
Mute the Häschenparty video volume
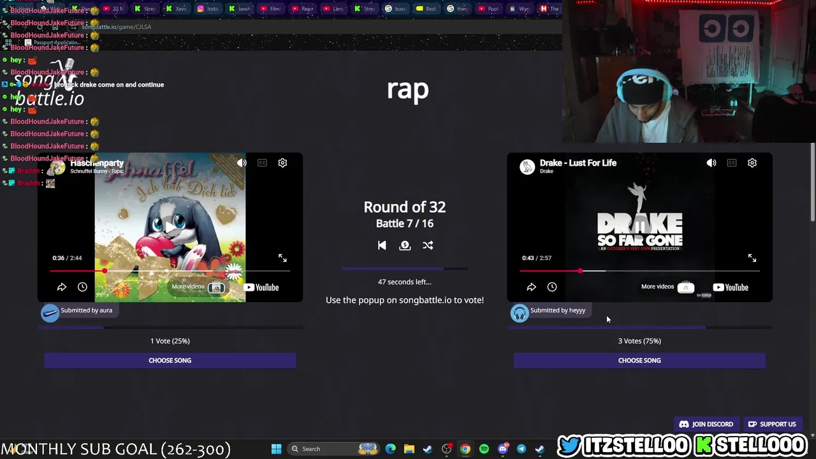pos(242,163)
